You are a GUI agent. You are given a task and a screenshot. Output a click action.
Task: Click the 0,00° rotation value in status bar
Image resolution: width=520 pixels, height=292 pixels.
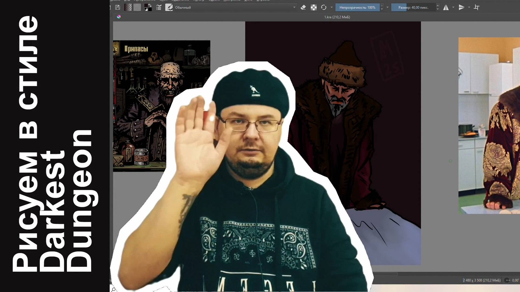pyautogui.click(x=515, y=280)
